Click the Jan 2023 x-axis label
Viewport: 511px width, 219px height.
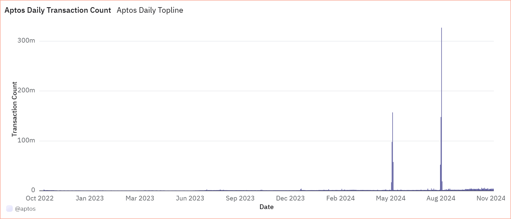[x=90, y=198]
